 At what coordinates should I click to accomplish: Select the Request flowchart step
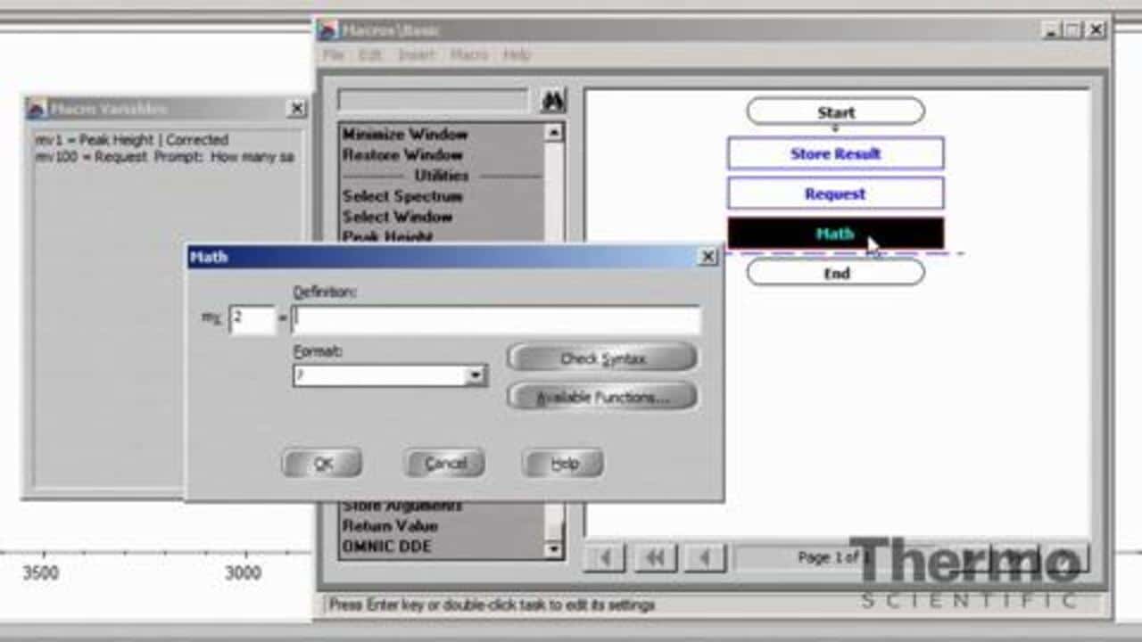click(x=835, y=193)
